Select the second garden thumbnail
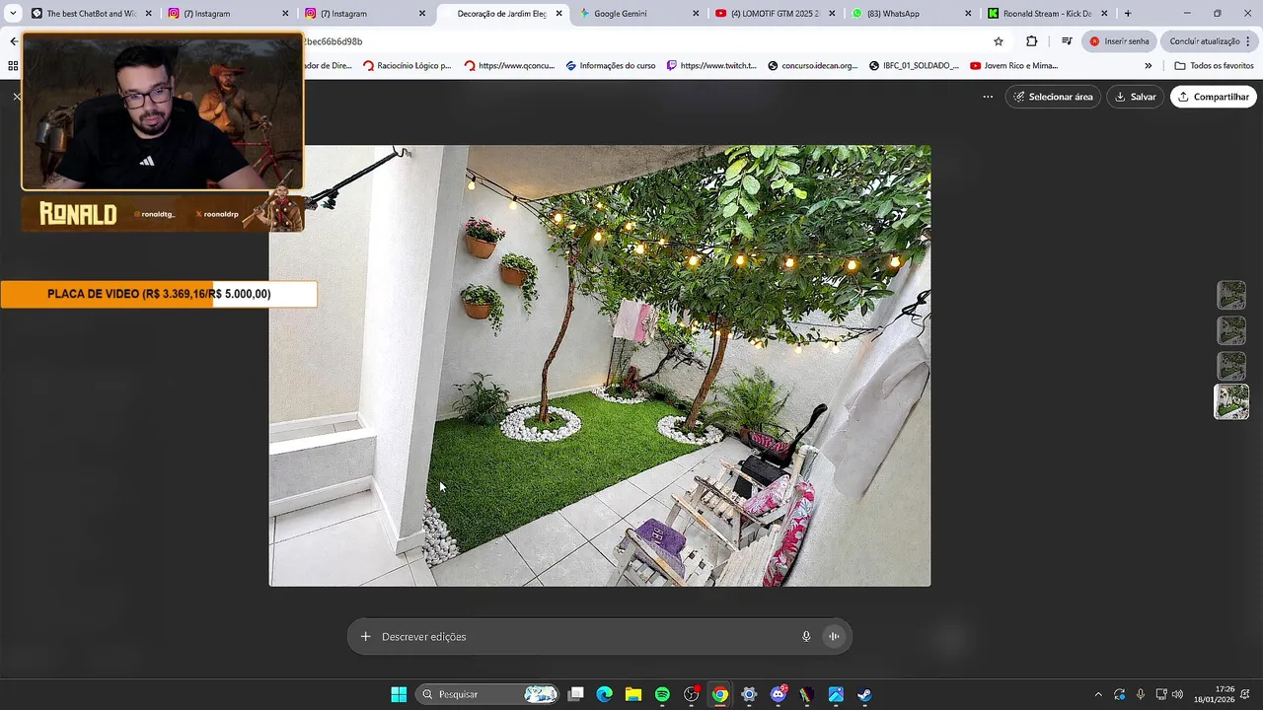Image resolution: width=1263 pixels, height=710 pixels. [x=1231, y=330]
